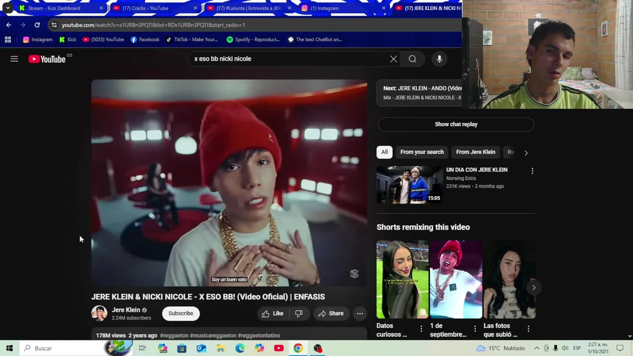Image resolution: width=633 pixels, height=356 pixels.
Task: Open the Next: JERE KLEIN - ANDO mix panel
Action: 419,93
